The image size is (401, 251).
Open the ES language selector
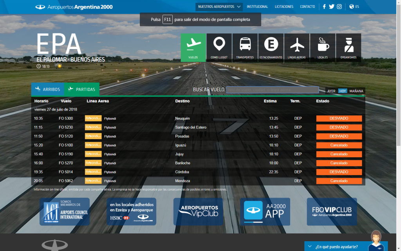354,7
